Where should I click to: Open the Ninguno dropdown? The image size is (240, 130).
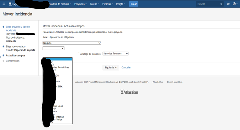72,43
